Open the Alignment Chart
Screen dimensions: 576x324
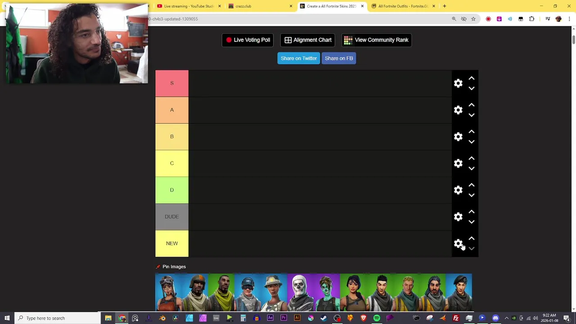point(308,40)
